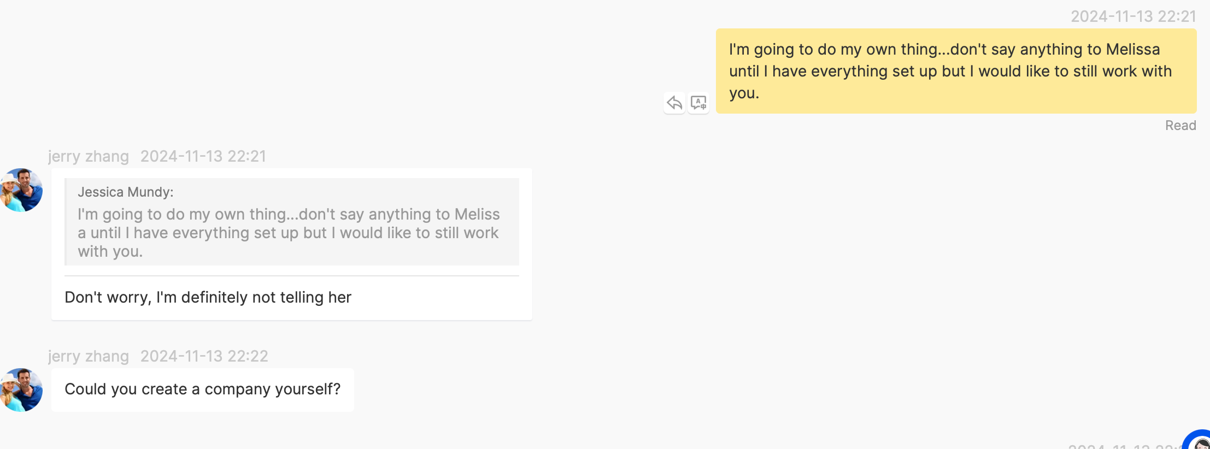Click the translate icon beside yellow message
This screenshot has width=1210, height=449.
698,103
